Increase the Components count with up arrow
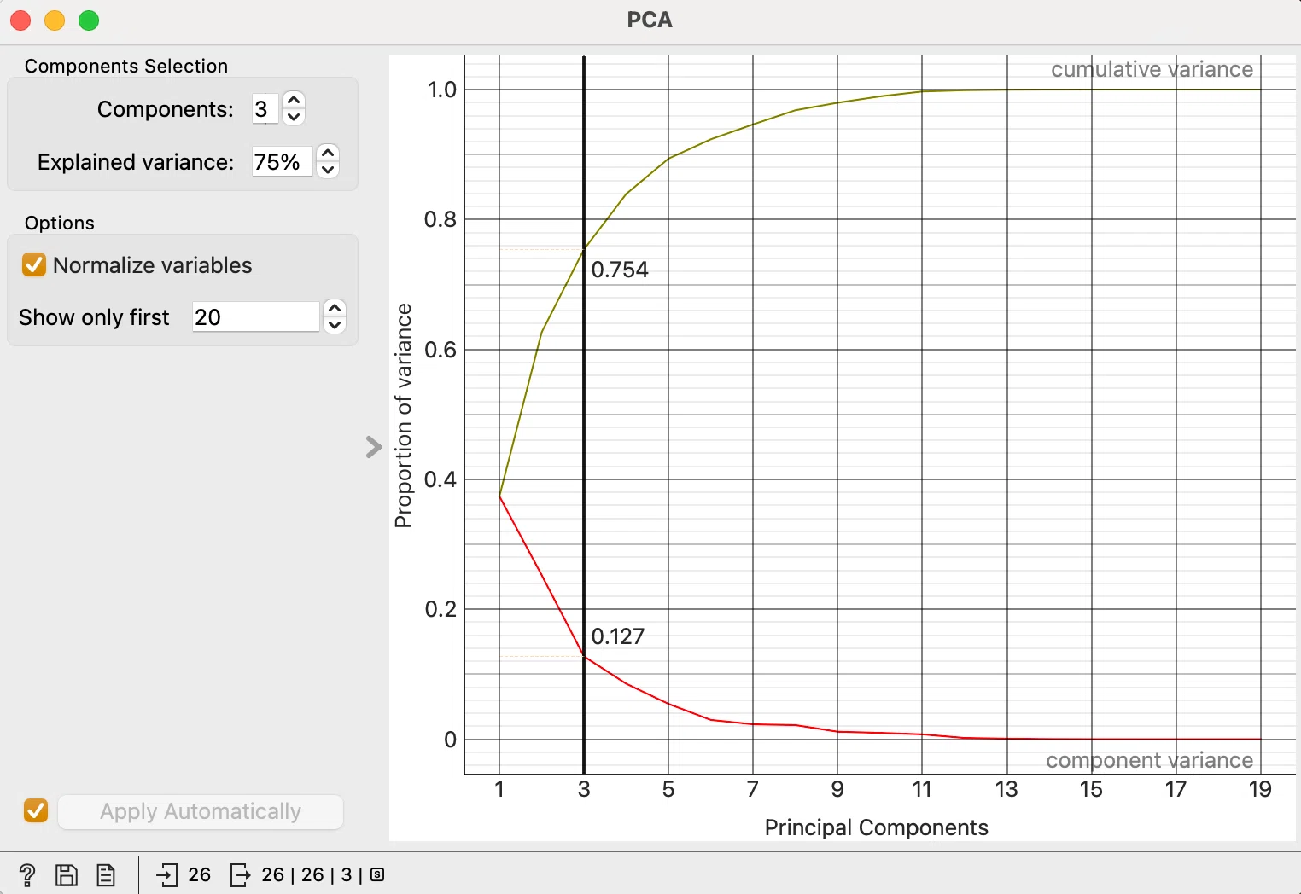 pyautogui.click(x=294, y=100)
